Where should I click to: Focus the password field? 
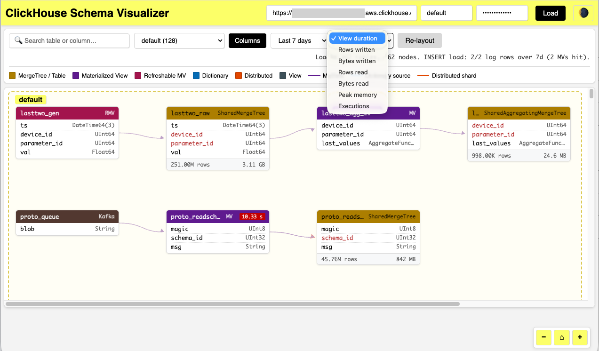pos(502,13)
